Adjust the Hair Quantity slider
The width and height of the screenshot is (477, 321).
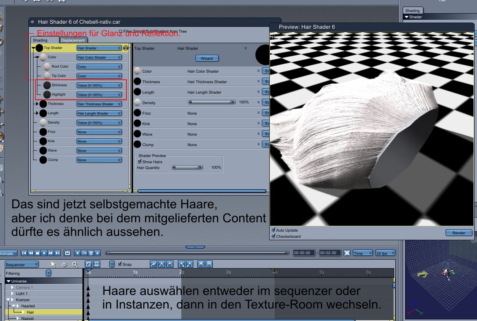(187, 167)
